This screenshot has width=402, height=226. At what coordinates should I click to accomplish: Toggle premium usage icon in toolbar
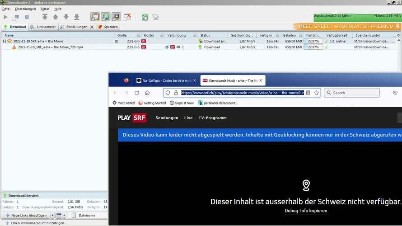116,17
